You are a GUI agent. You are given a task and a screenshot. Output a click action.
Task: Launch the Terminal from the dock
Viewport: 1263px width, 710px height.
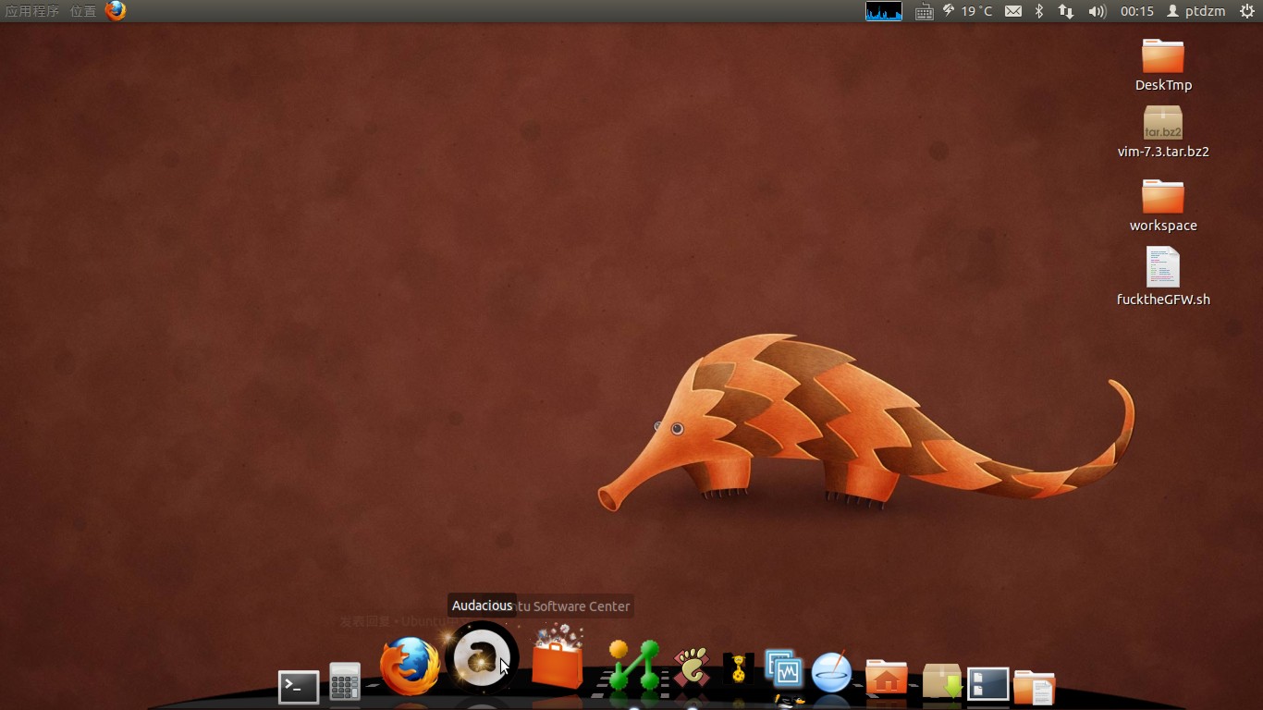[x=299, y=686]
